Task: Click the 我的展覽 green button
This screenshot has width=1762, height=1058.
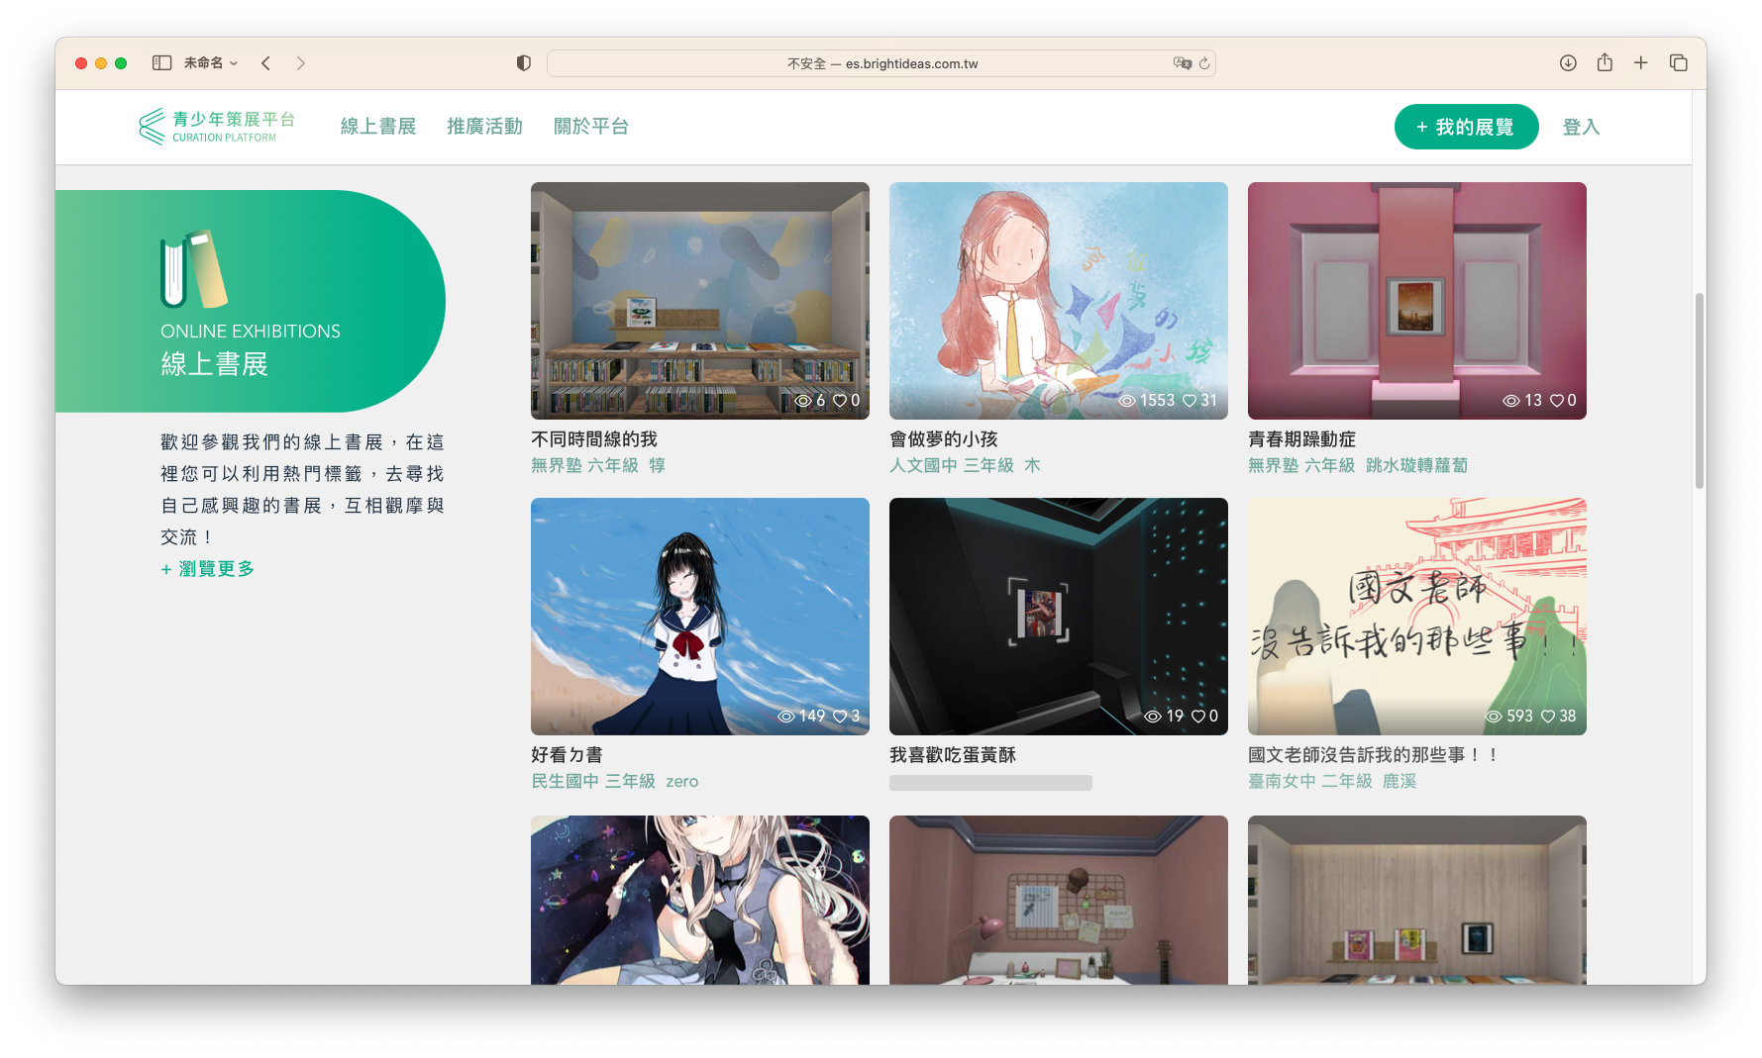Action: coord(1466,127)
